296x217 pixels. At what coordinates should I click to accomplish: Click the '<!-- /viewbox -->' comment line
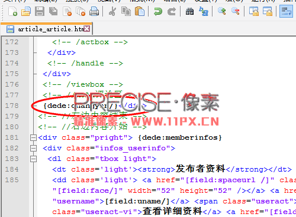click(x=83, y=84)
